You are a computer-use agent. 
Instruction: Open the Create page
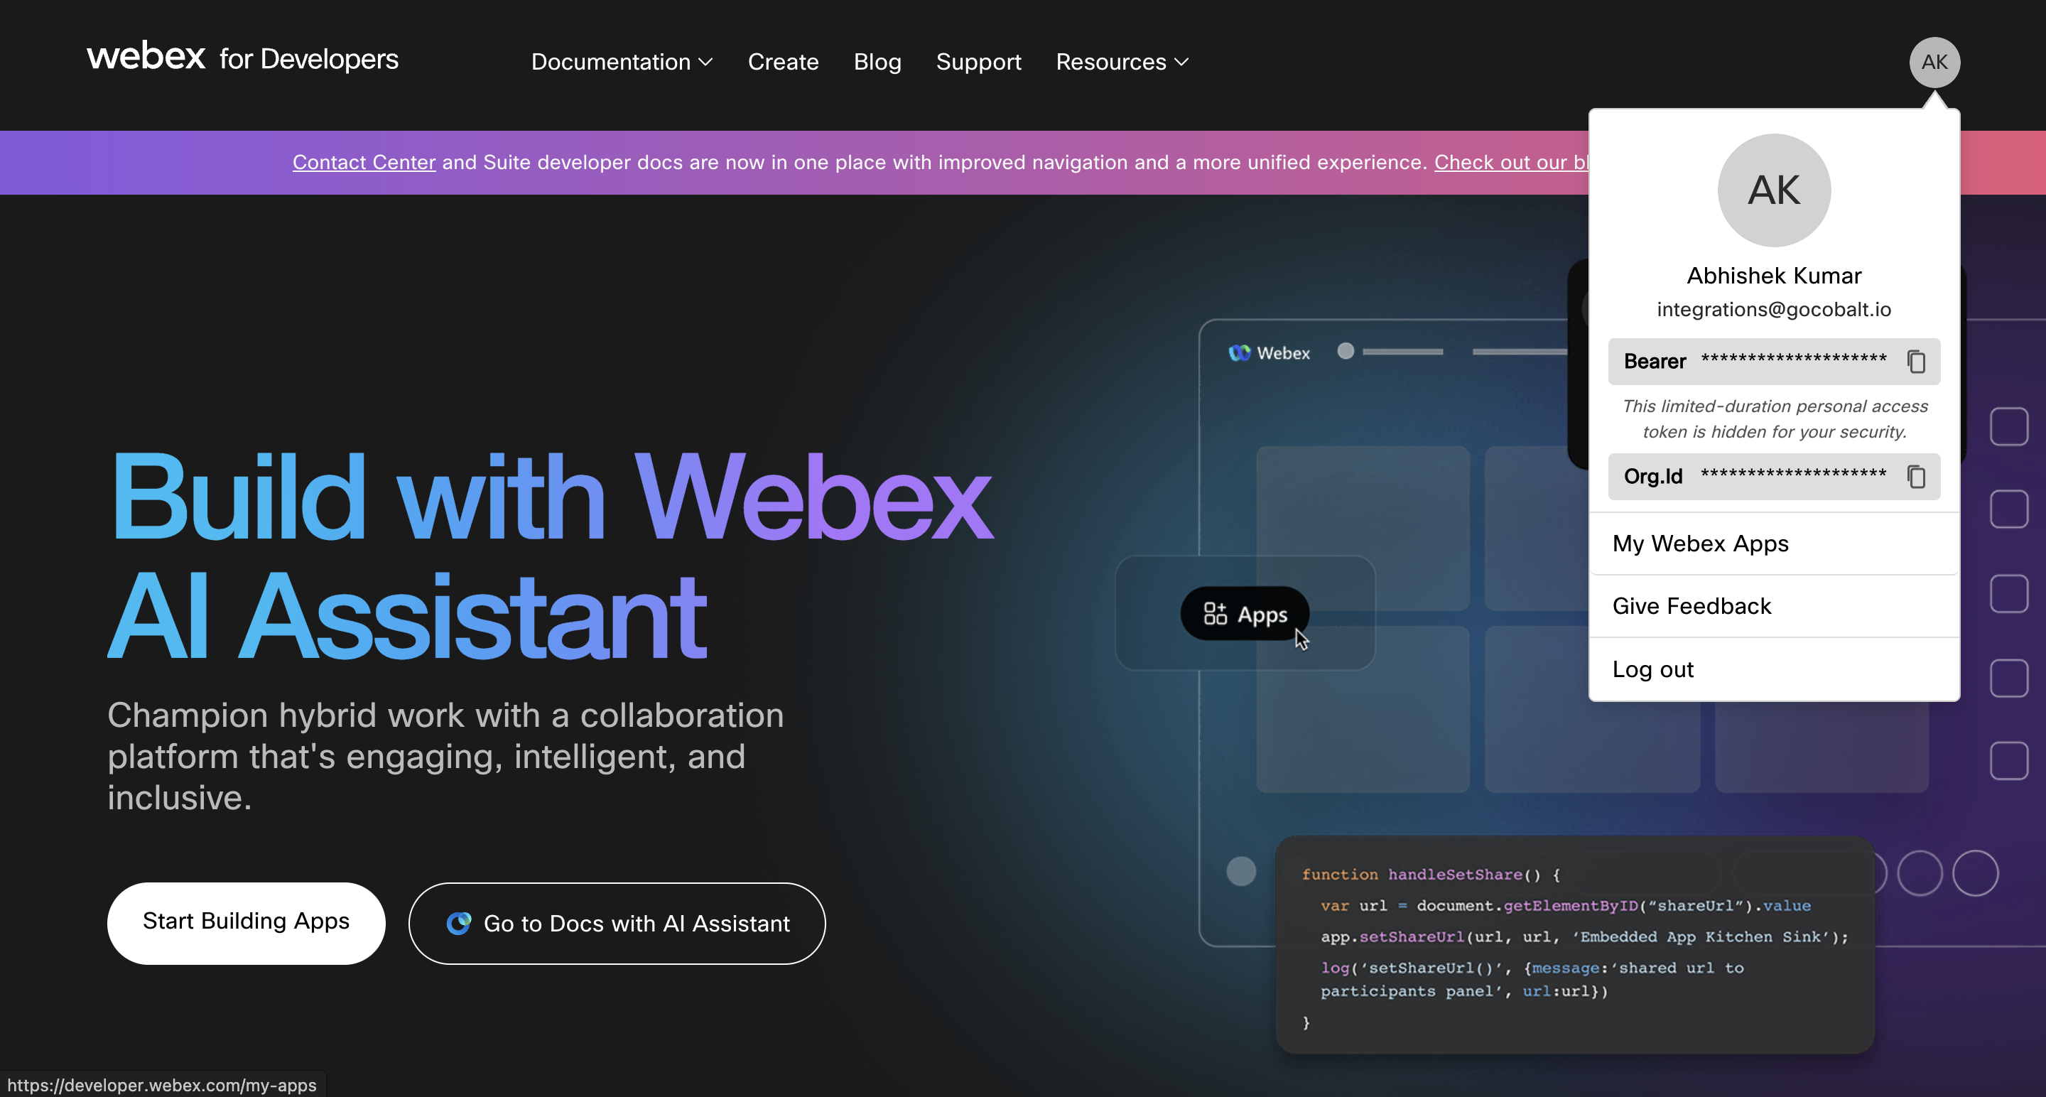[782, 62]
